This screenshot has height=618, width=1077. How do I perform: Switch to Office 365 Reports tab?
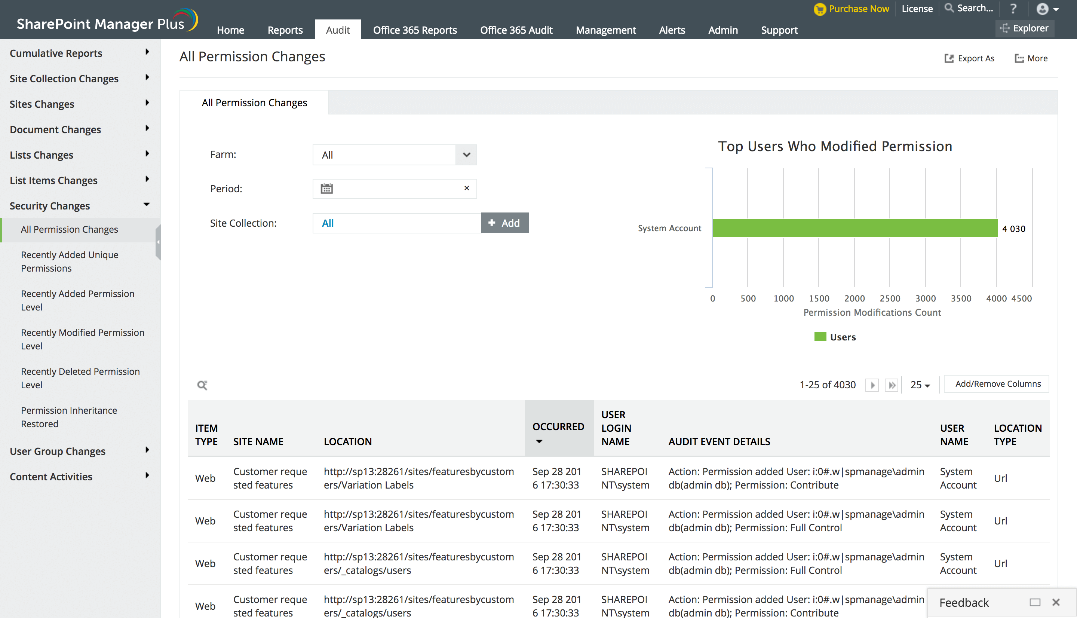click(414, 30)
